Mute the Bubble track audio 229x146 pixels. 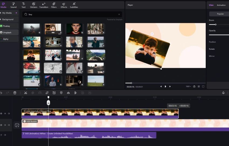click(x=9, y=125)
